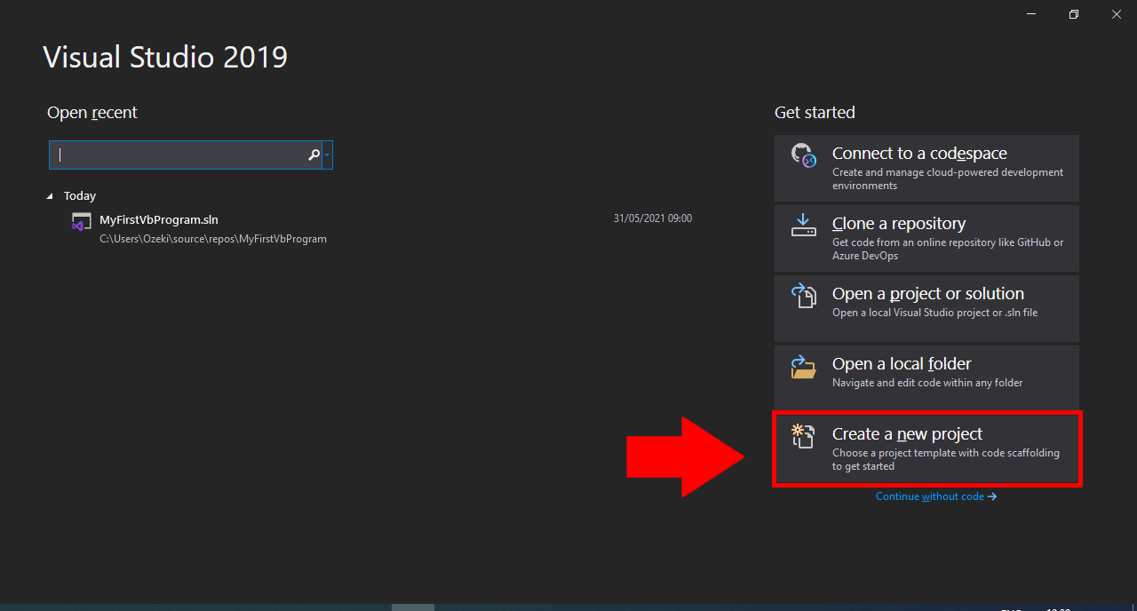Click description 'Choose a project template with code scaffolding'

(x=946, y=459)
